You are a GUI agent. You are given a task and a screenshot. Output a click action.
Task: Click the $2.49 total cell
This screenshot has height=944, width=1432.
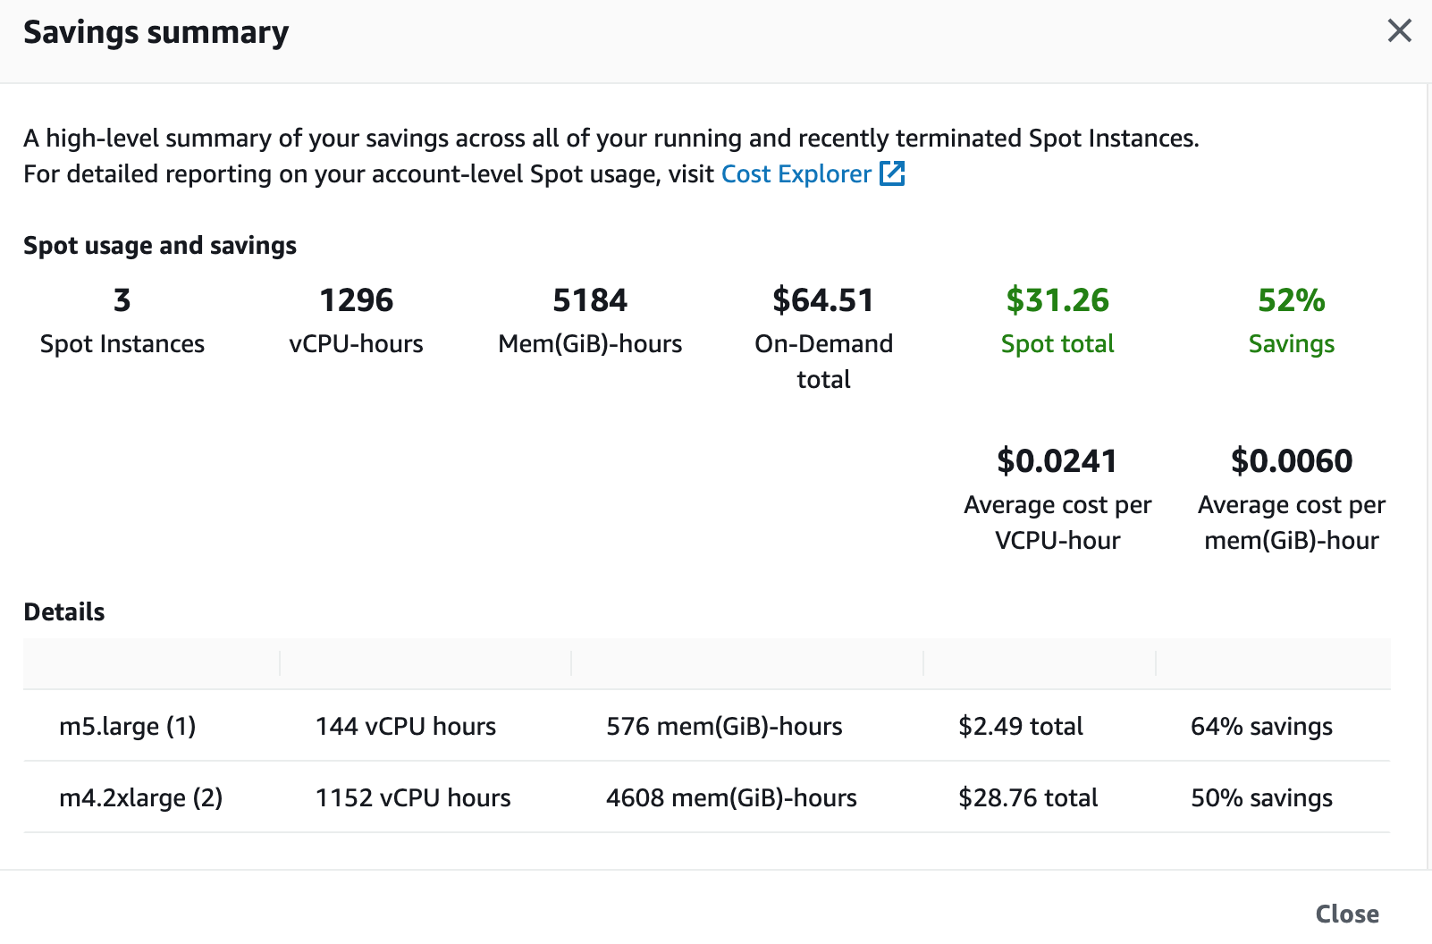click(1020, 726)
